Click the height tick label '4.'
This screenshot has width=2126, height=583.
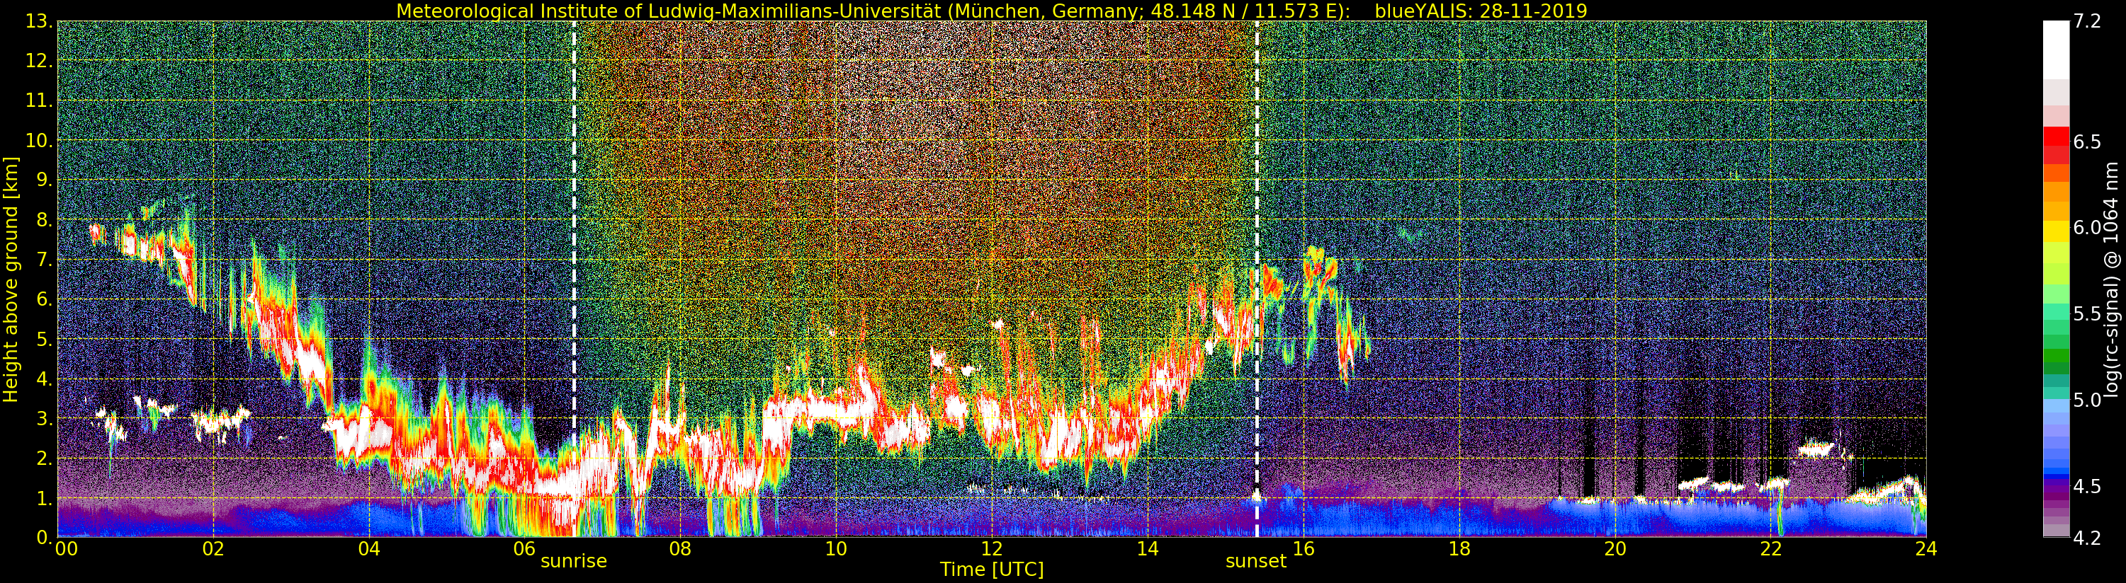45,379
